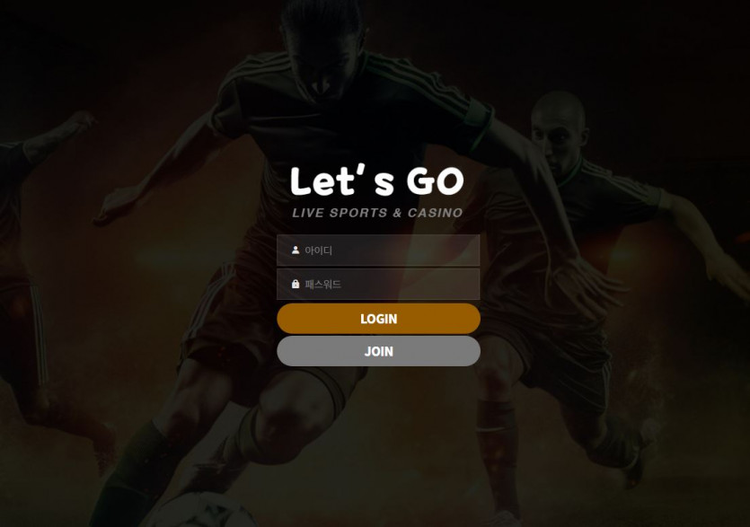Viewport: 750px width, 527px height.
Task: Click the gray JOIN button
Action: (378, 351)
